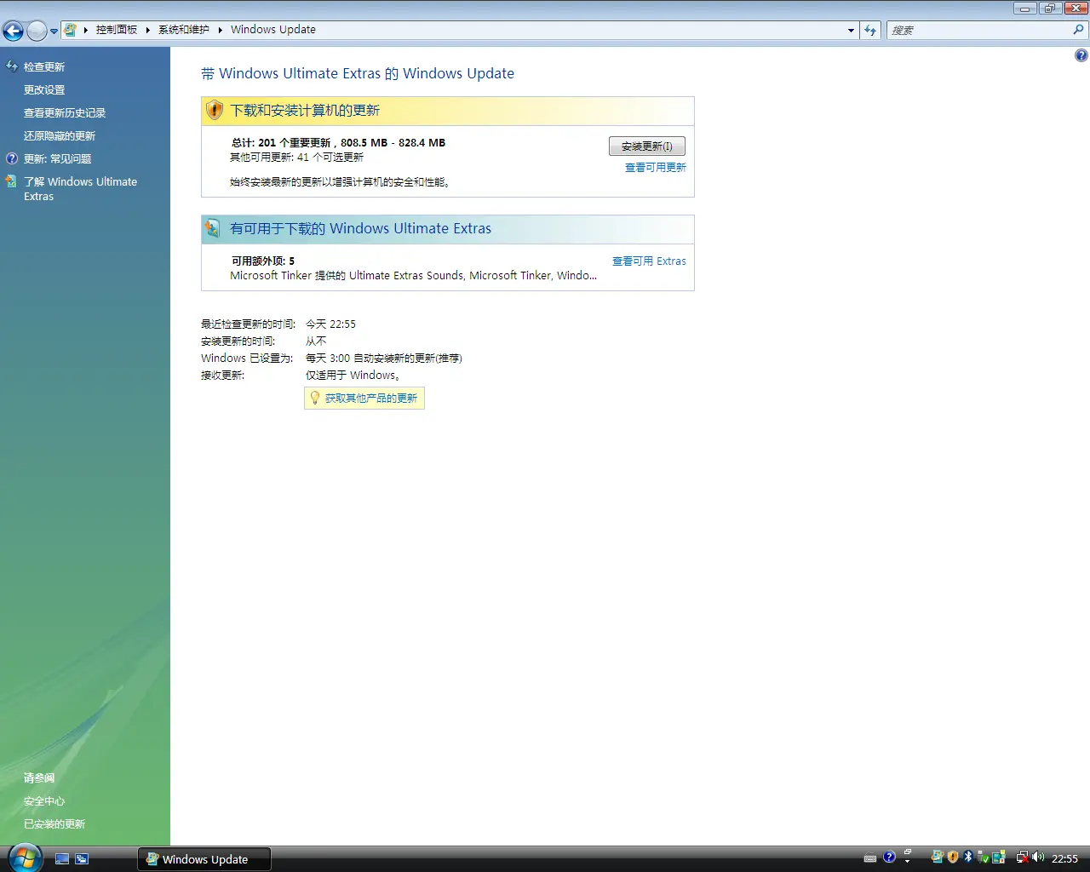Click the language bar restore icon

tap(908, 852)
